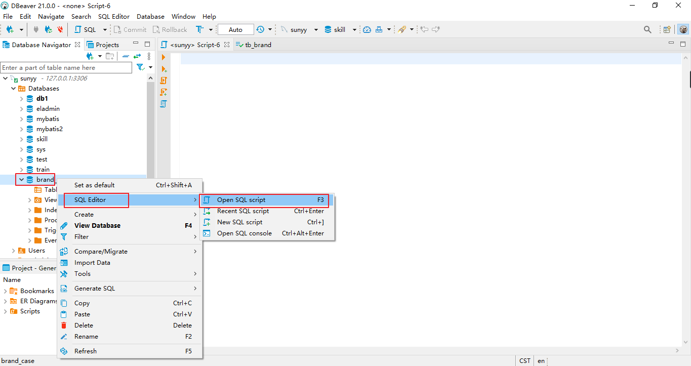Select Import Data in the context menu
691x366 pixels.
(x=92, y=263)
